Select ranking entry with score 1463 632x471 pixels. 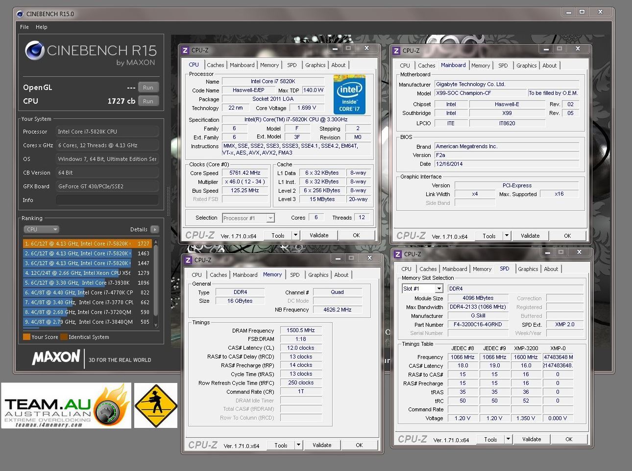87,253
